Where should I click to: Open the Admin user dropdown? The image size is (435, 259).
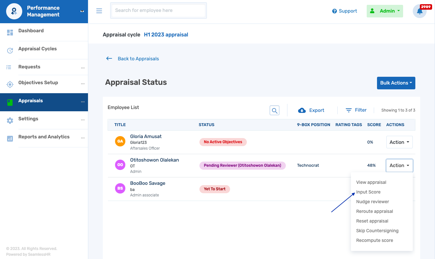click(x=385, y=11)
